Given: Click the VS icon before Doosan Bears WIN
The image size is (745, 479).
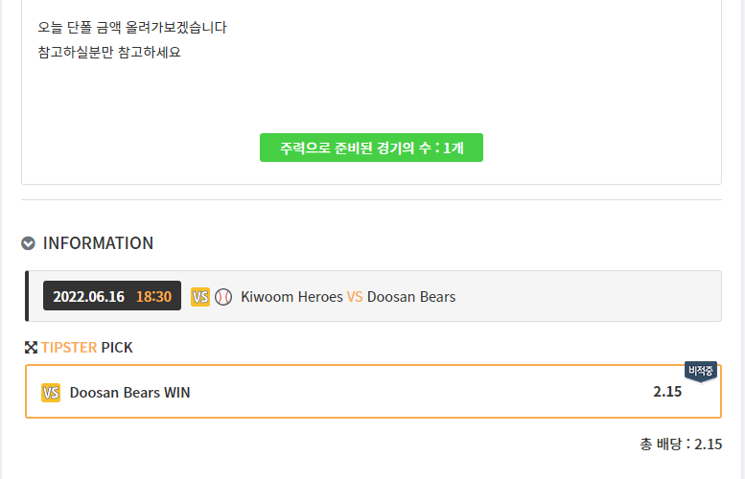Looking at the screenshot, I should coord(51,393).
